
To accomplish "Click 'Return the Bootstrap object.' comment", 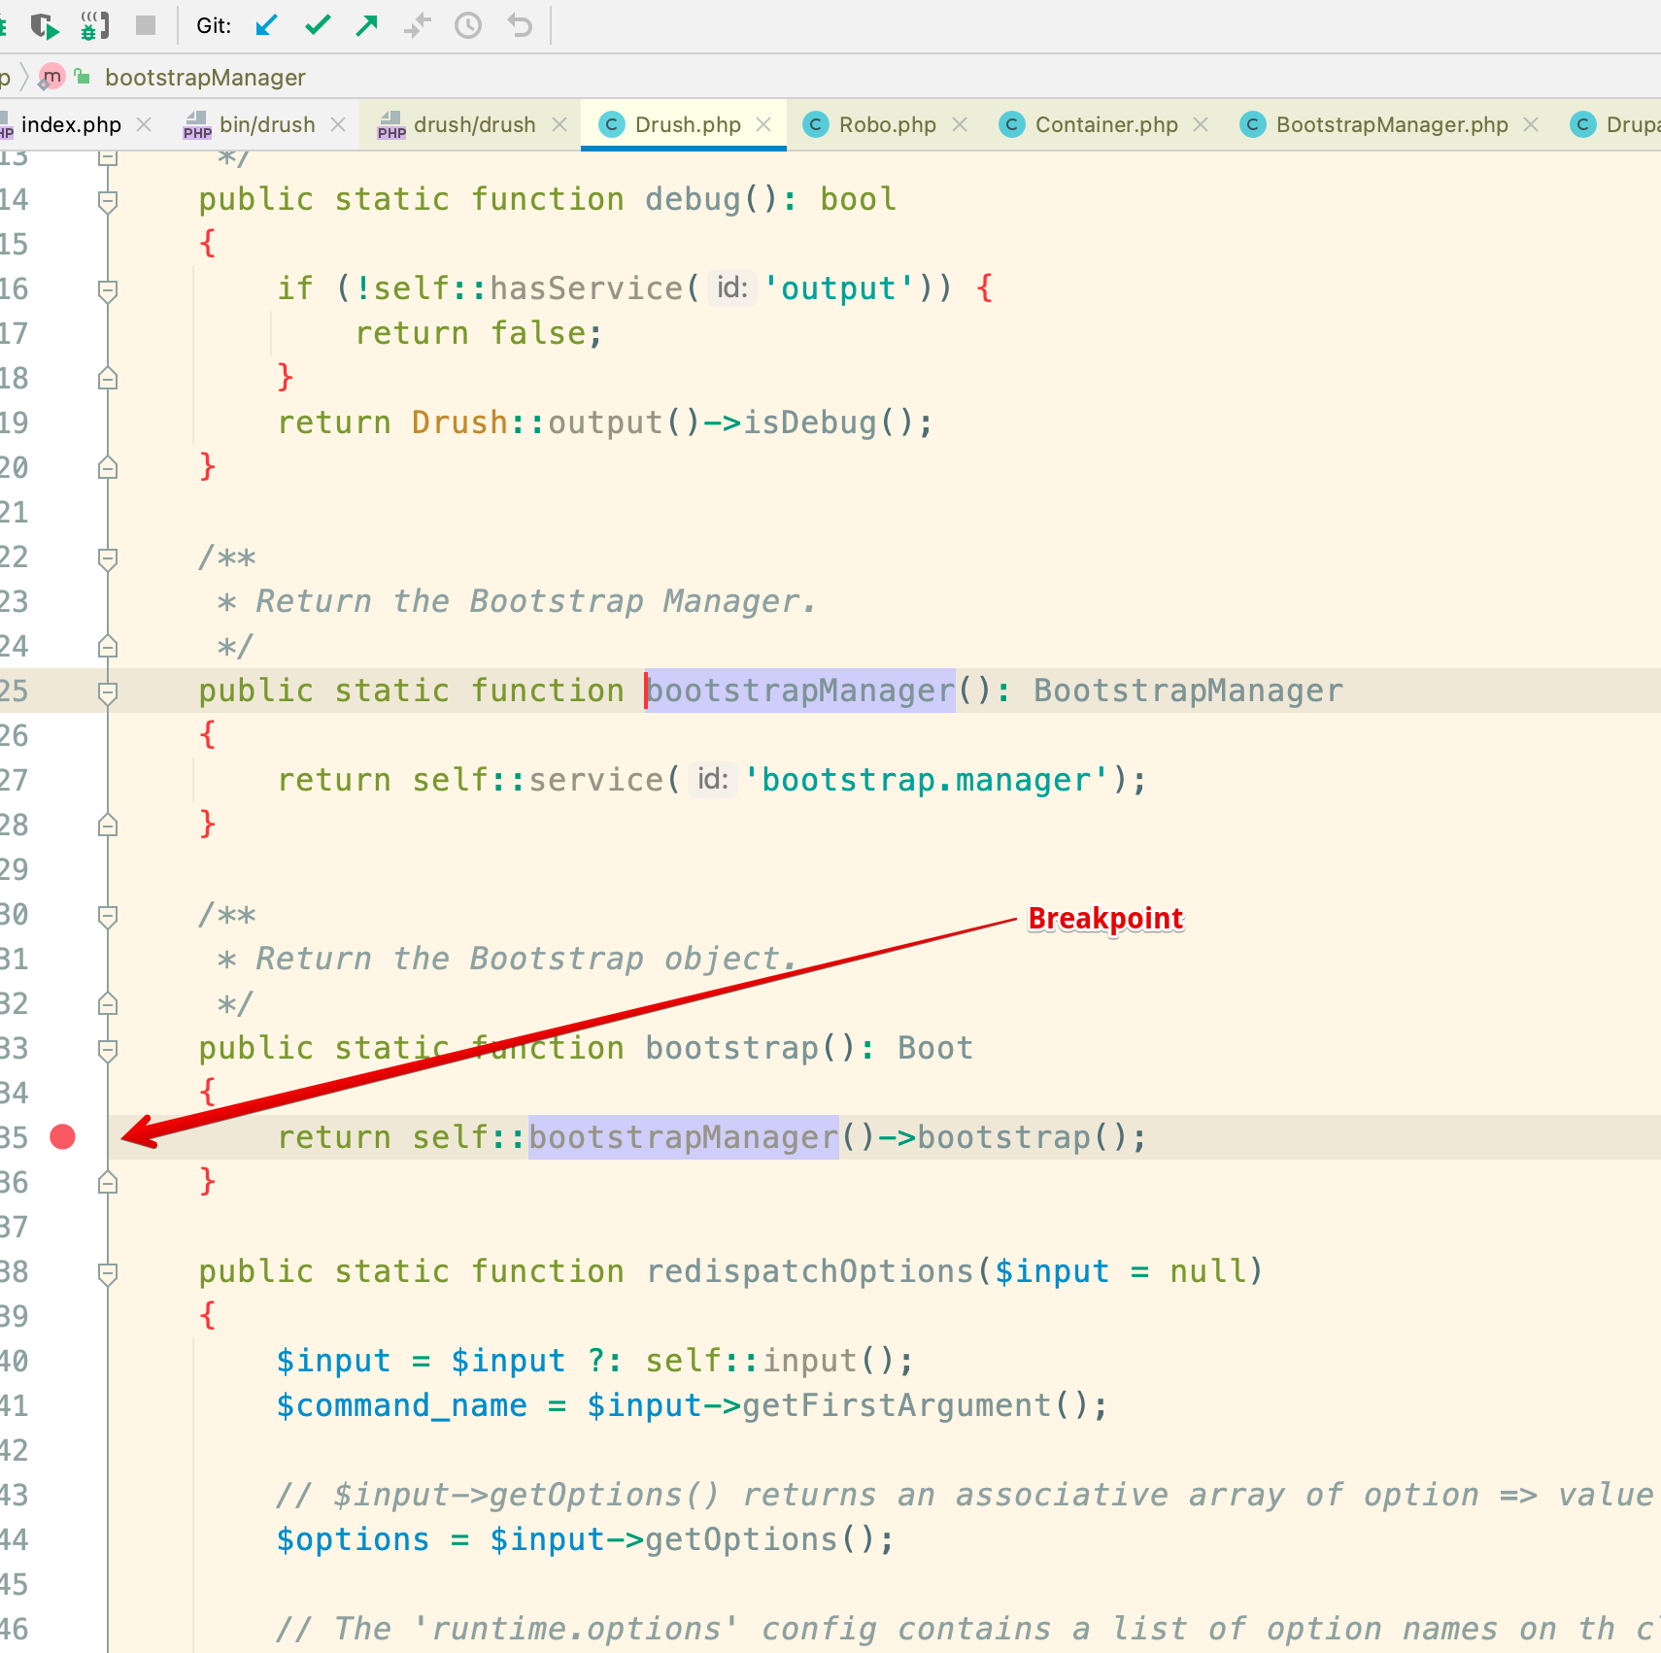I will pyautogui.click(x=526, y=959).
